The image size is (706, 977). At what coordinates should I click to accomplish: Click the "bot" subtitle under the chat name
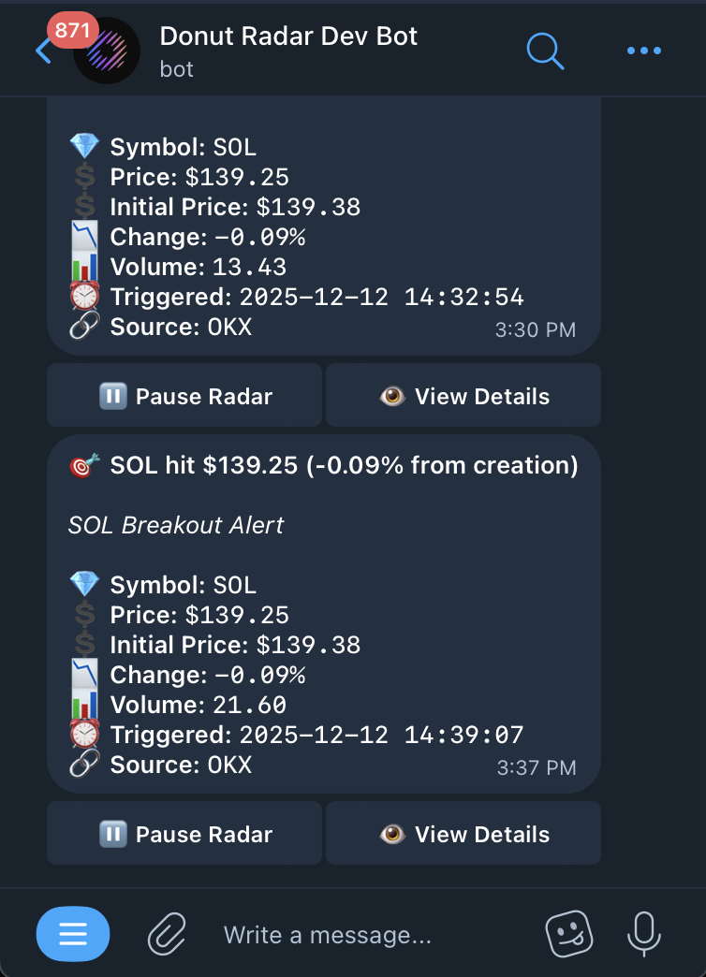[x=177, y=69]
